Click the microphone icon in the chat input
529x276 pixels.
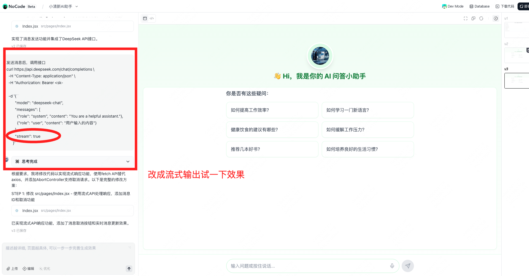[392, 266]
